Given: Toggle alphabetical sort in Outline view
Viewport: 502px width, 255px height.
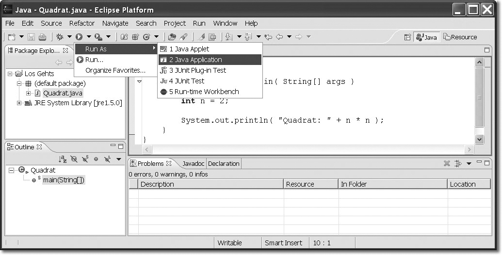Looking at the screenshot, I should pos(63,159).
